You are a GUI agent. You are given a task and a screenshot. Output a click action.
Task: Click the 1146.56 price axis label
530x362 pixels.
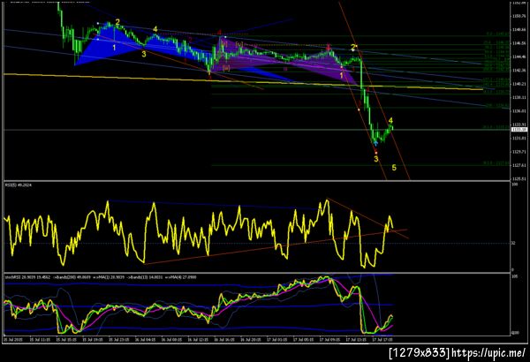click(519, 43)
